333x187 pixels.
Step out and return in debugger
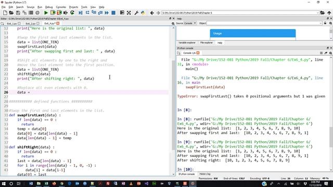click(100, 12)
